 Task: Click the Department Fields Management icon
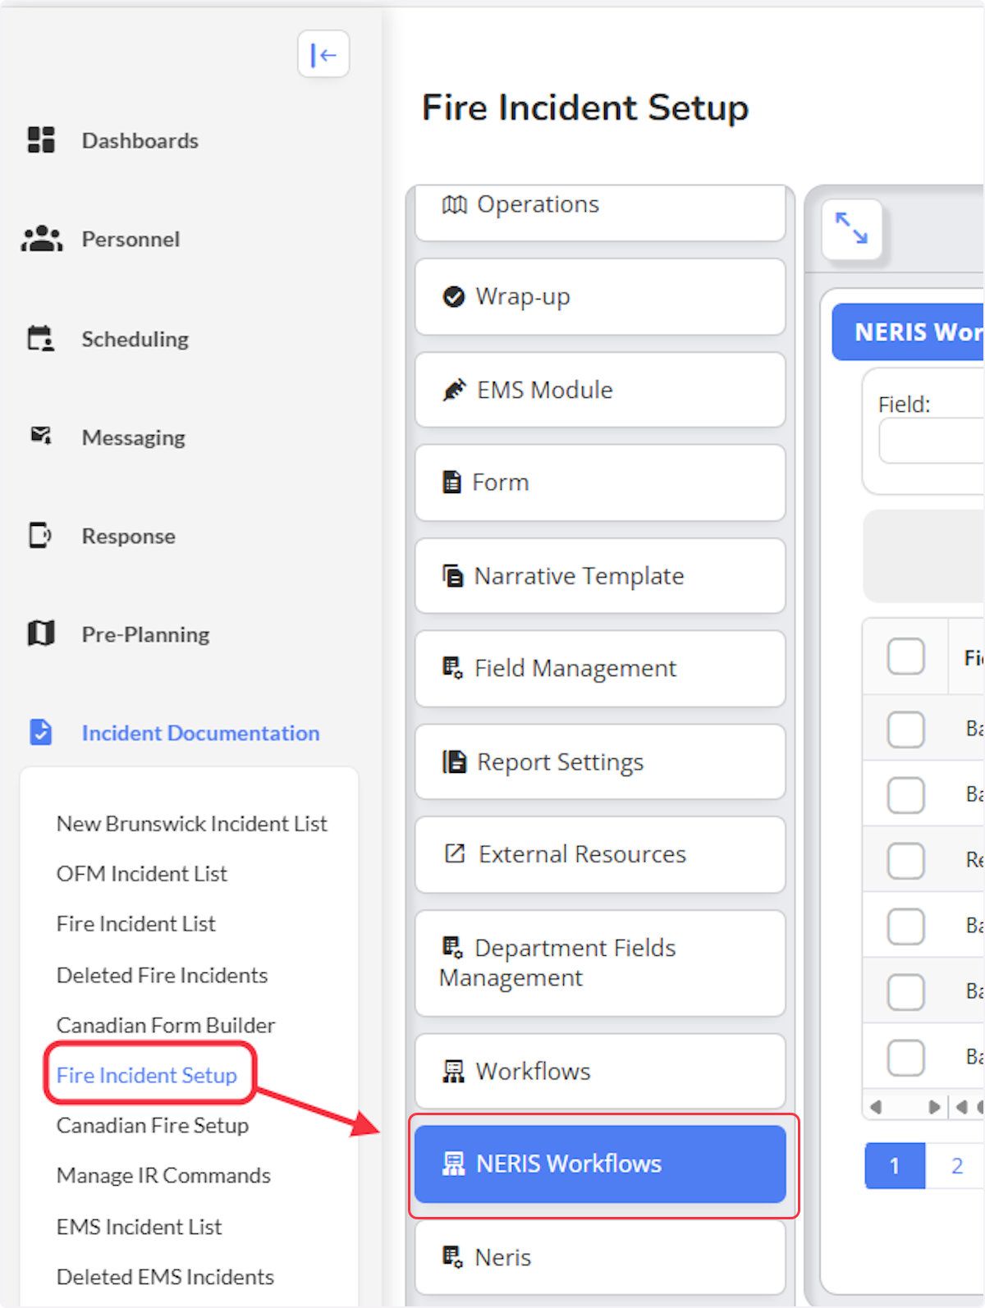click(x=452, y=948)
